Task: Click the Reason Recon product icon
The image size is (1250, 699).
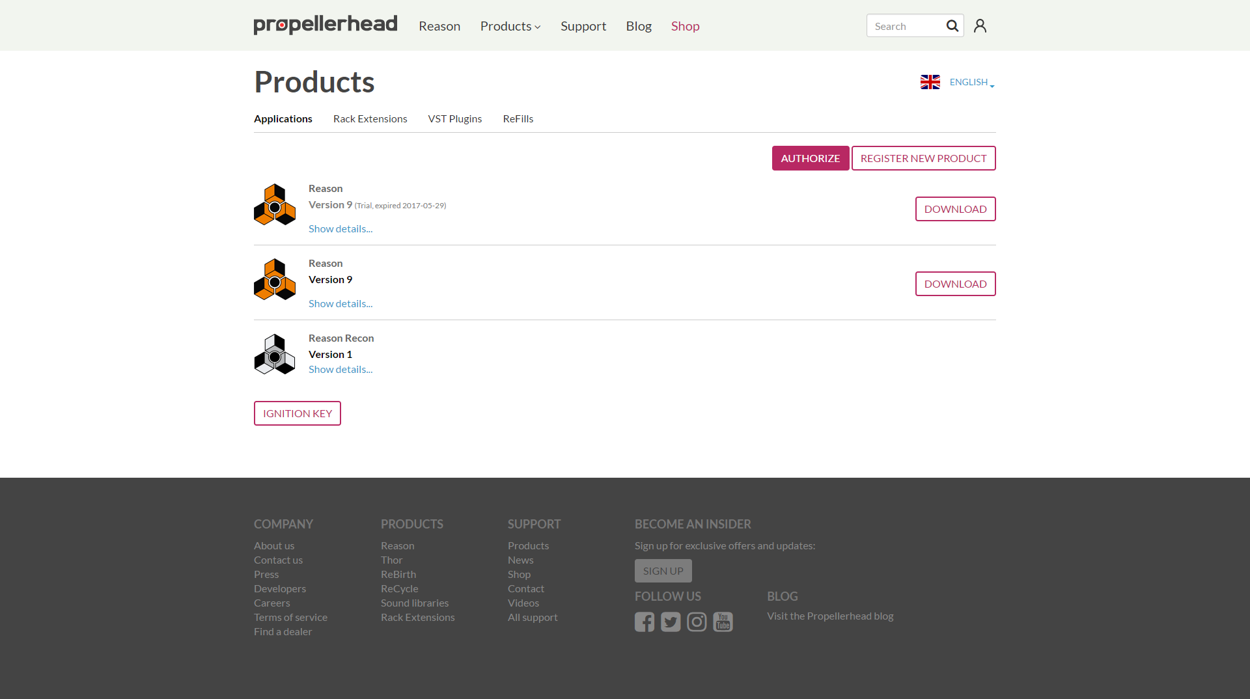Action: point(275,354)
